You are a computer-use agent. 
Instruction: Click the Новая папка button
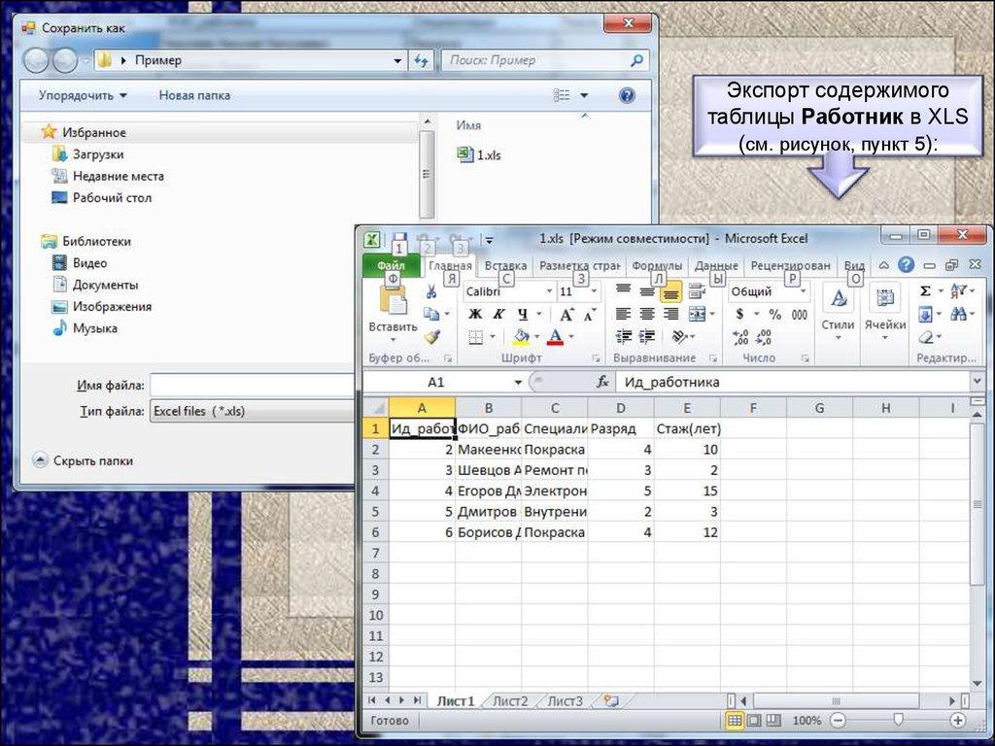pos(194,95)
